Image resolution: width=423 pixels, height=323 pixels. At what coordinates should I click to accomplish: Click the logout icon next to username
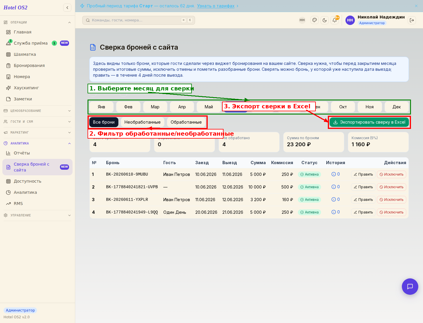coord(412,20)
